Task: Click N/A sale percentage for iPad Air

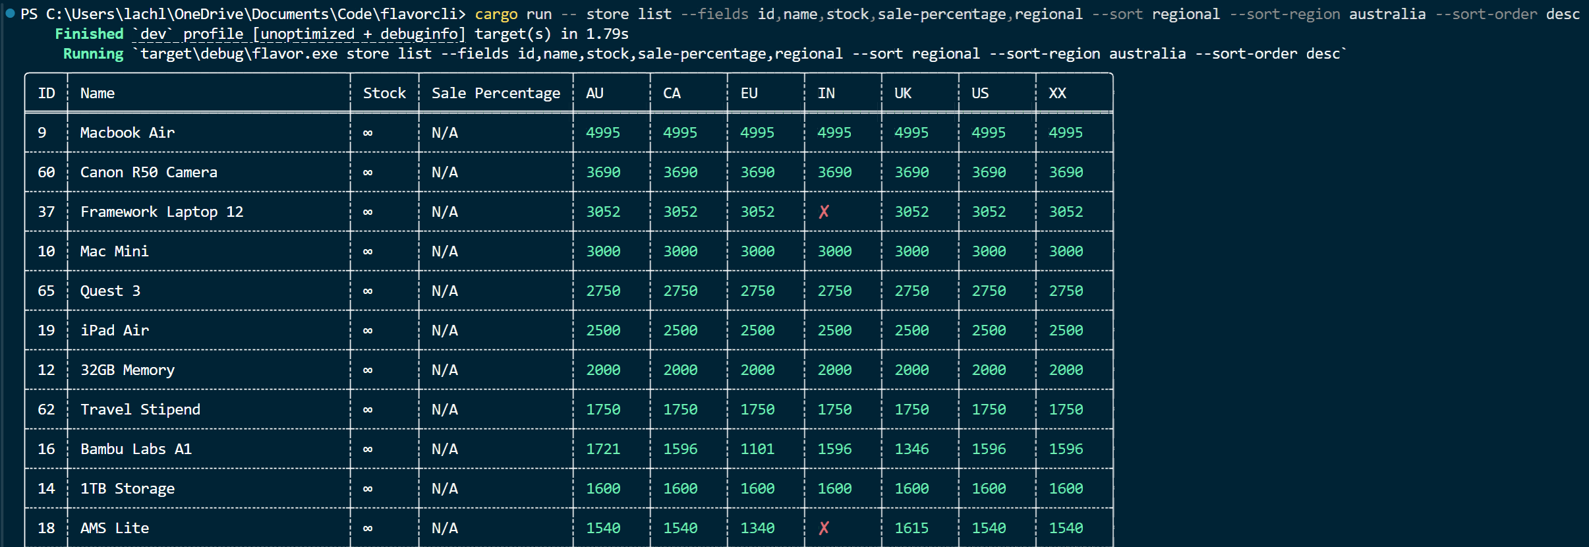Action: coord(444,331)
